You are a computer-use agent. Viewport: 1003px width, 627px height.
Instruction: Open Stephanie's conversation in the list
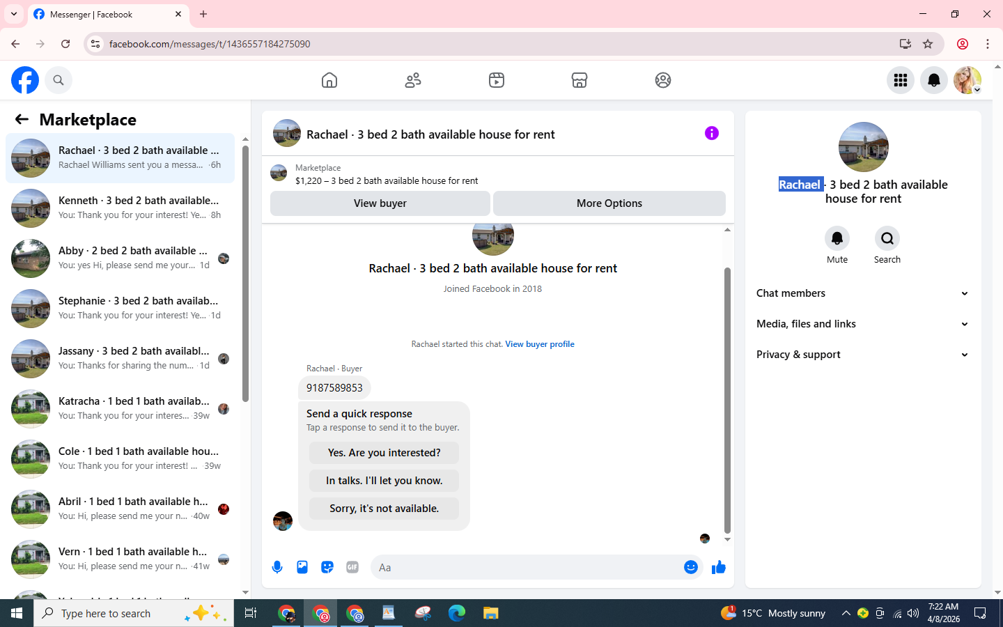coord(120,309)
